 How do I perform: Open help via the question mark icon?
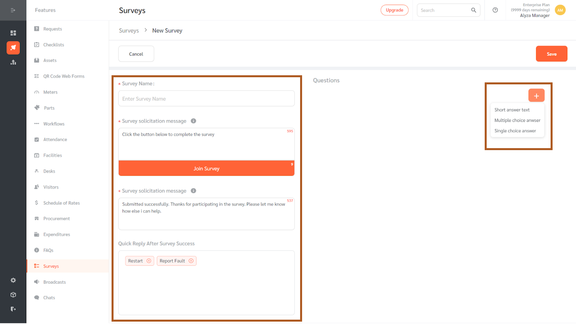click(x=495, y=10)
